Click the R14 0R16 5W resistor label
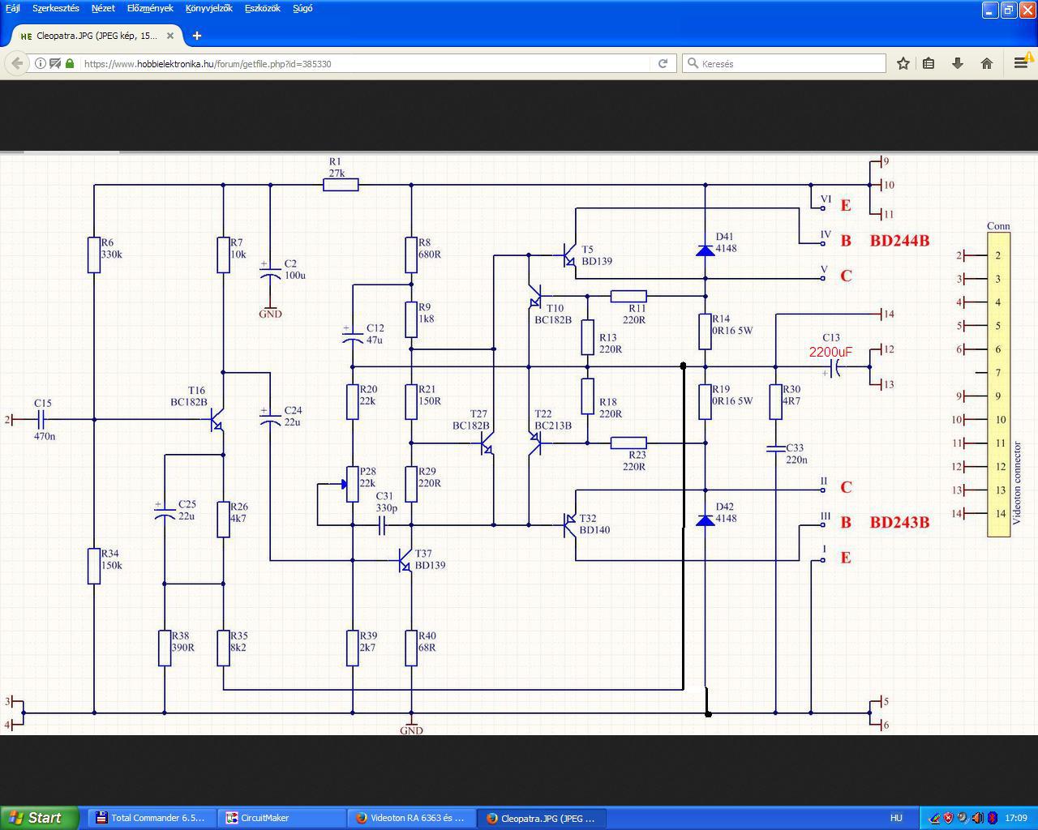Image resolution: width=1038 pixels, height=830 pixels. click(732, 325)
